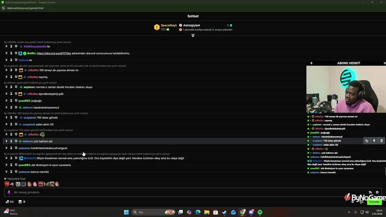Open Steam from the taskbar
The height and width of the screenshot is (217, 386).
[224, 212]
